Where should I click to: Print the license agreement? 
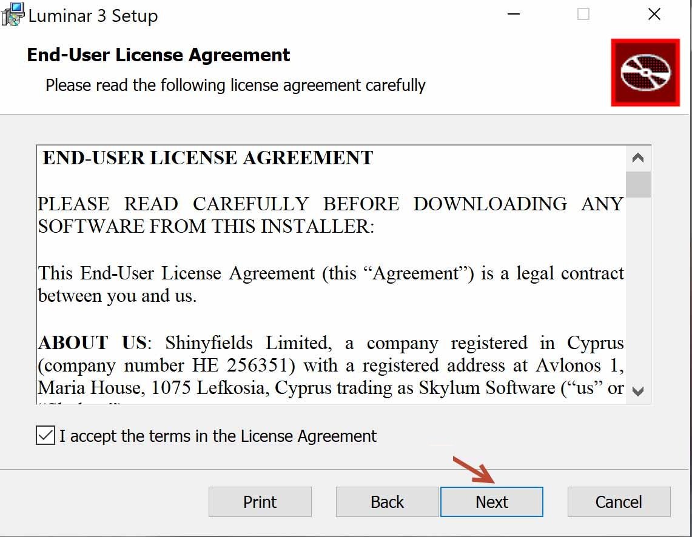click(x=260, y=502)
